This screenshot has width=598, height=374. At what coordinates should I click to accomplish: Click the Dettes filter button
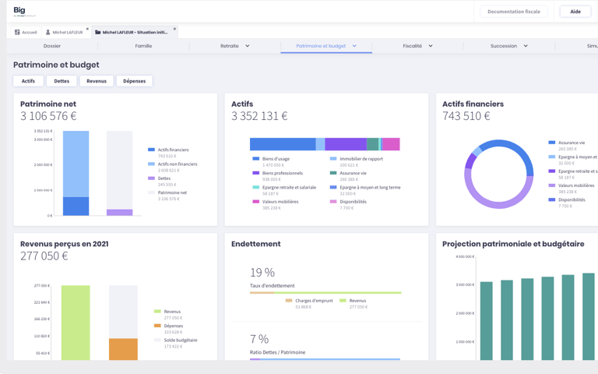[62, 81]
